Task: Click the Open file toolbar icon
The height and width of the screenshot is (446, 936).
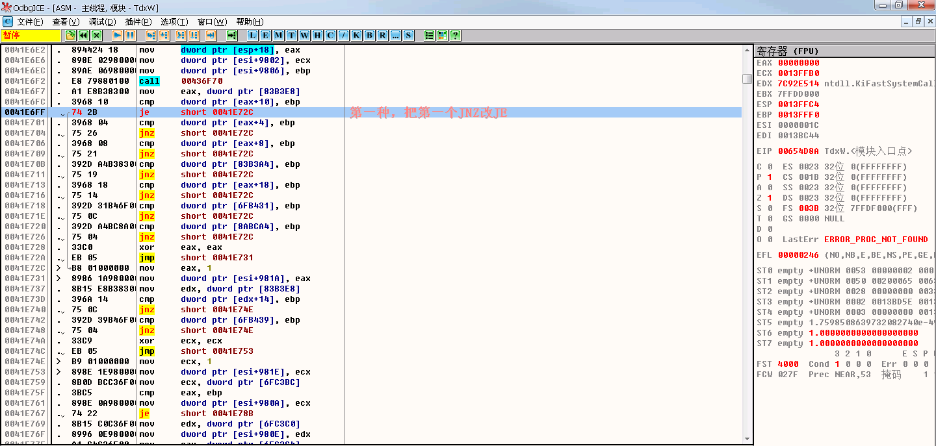Action: pyautogui.click(x=70, y=35)
